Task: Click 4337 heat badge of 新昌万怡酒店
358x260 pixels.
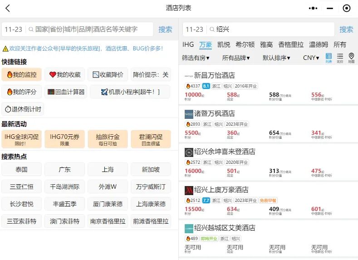Action: (193, 86)
